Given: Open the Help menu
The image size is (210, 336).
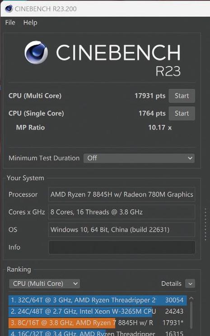Looking at the screenshot, I should [30, 22].
